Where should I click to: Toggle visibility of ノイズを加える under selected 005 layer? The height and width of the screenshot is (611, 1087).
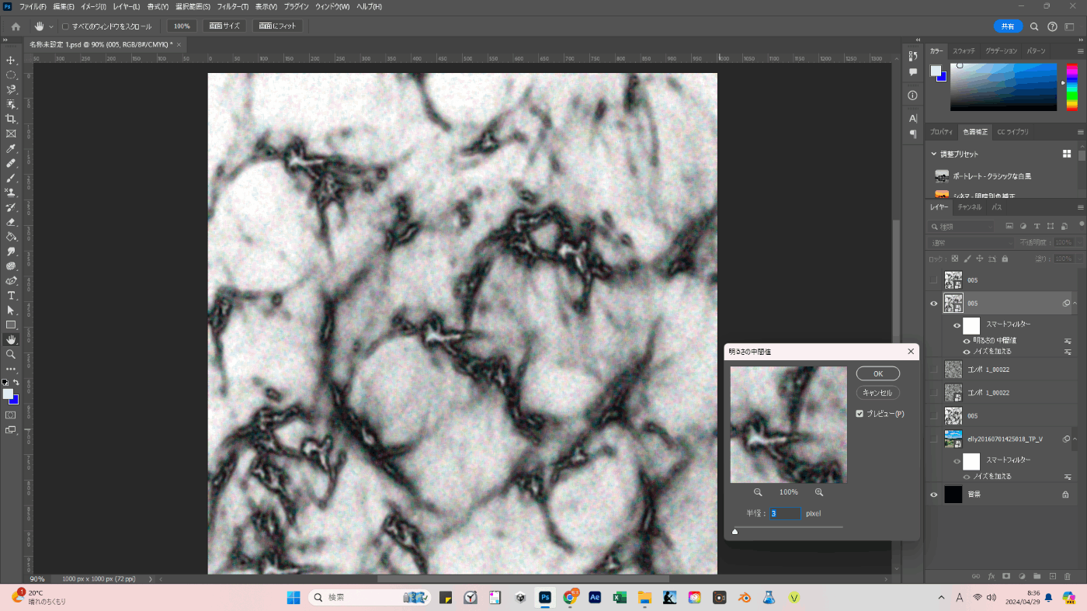967,352
